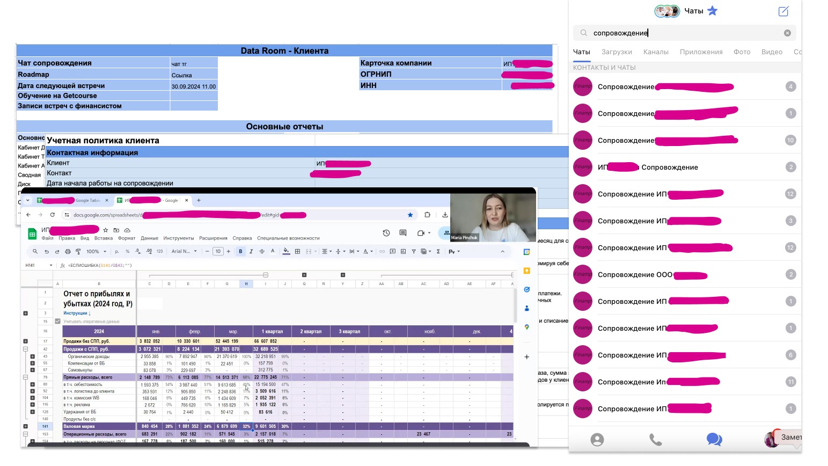The width and height of the screenshot is (828, 466).
Task: Toggle strikethrough formatting
Action: point(262,251)
